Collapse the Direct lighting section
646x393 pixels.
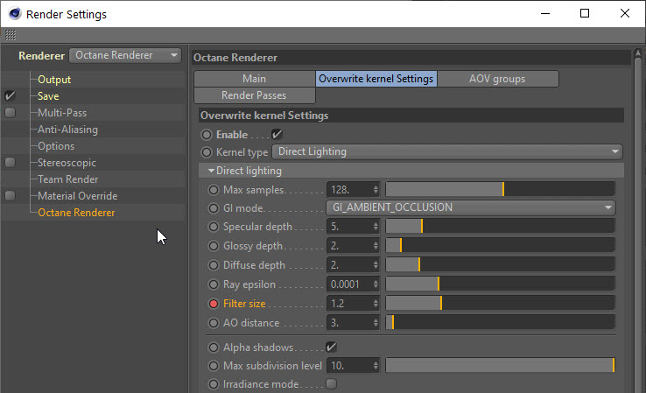(x=212, y=171)
